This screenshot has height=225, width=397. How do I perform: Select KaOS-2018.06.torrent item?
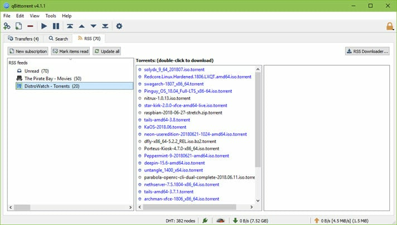click(x=165, y=127)
